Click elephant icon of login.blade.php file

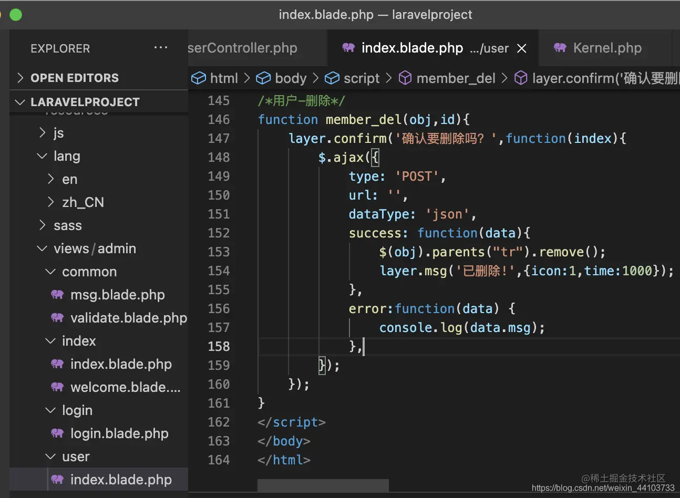click(x=57, y=433)
